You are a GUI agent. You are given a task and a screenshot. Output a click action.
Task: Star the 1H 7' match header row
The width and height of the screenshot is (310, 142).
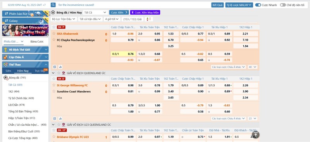pyautogui.click(x=53, y=27)
